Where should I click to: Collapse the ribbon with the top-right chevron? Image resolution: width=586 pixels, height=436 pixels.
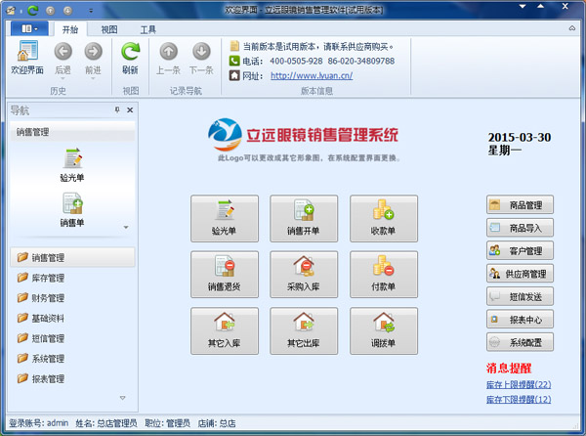point(571,28)
